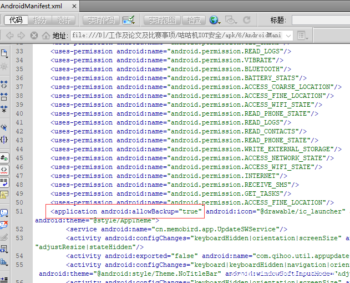The height and width of the screenshot is (283, 350).
Task: Toggle word wrap button
Action: tap(4, 182)
